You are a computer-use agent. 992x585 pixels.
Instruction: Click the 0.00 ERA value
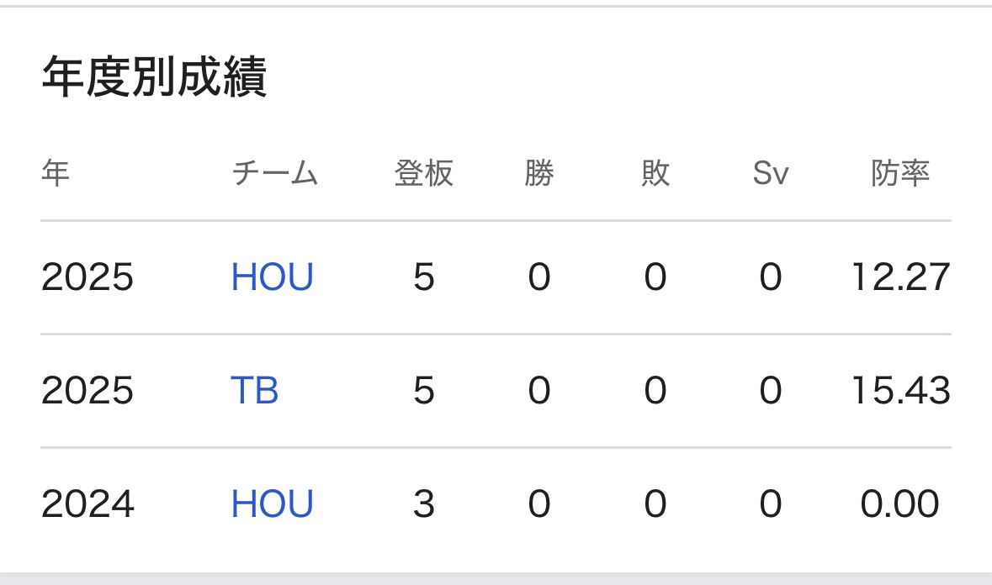coord(899,504)
